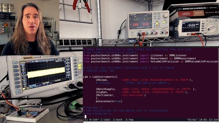Viewport: 219px width, 123px height.
Task: Click "Lab = LabInstruments([" line
Action: pos(100,77)
